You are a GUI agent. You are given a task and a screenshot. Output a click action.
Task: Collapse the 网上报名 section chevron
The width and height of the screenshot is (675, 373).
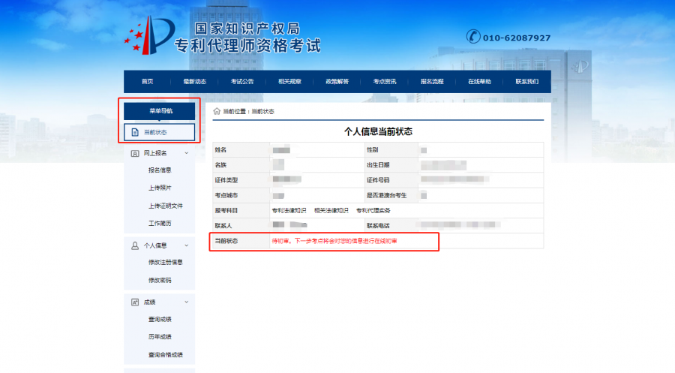pyautogui.click(x=187, y=153)
